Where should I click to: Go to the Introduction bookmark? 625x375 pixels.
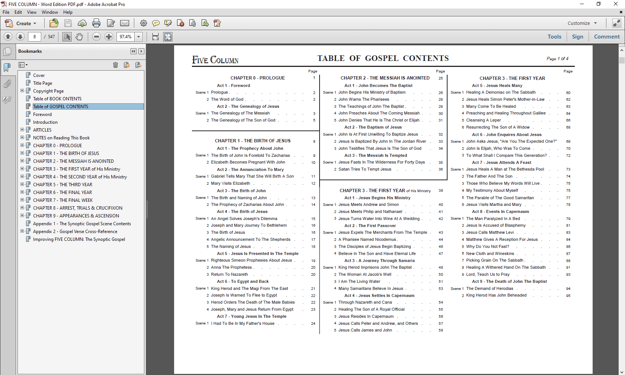click(x=45, y=122)
